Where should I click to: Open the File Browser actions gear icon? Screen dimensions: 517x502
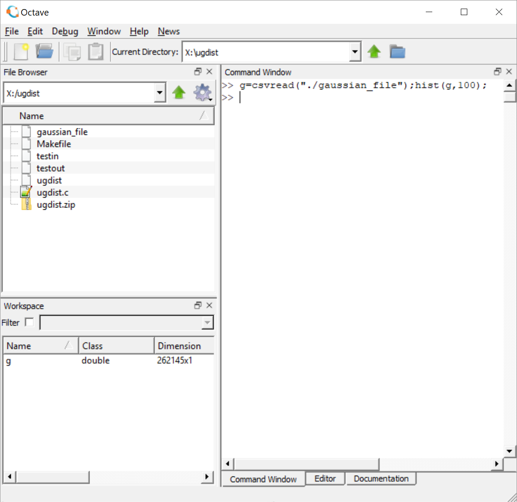[203, 92]
